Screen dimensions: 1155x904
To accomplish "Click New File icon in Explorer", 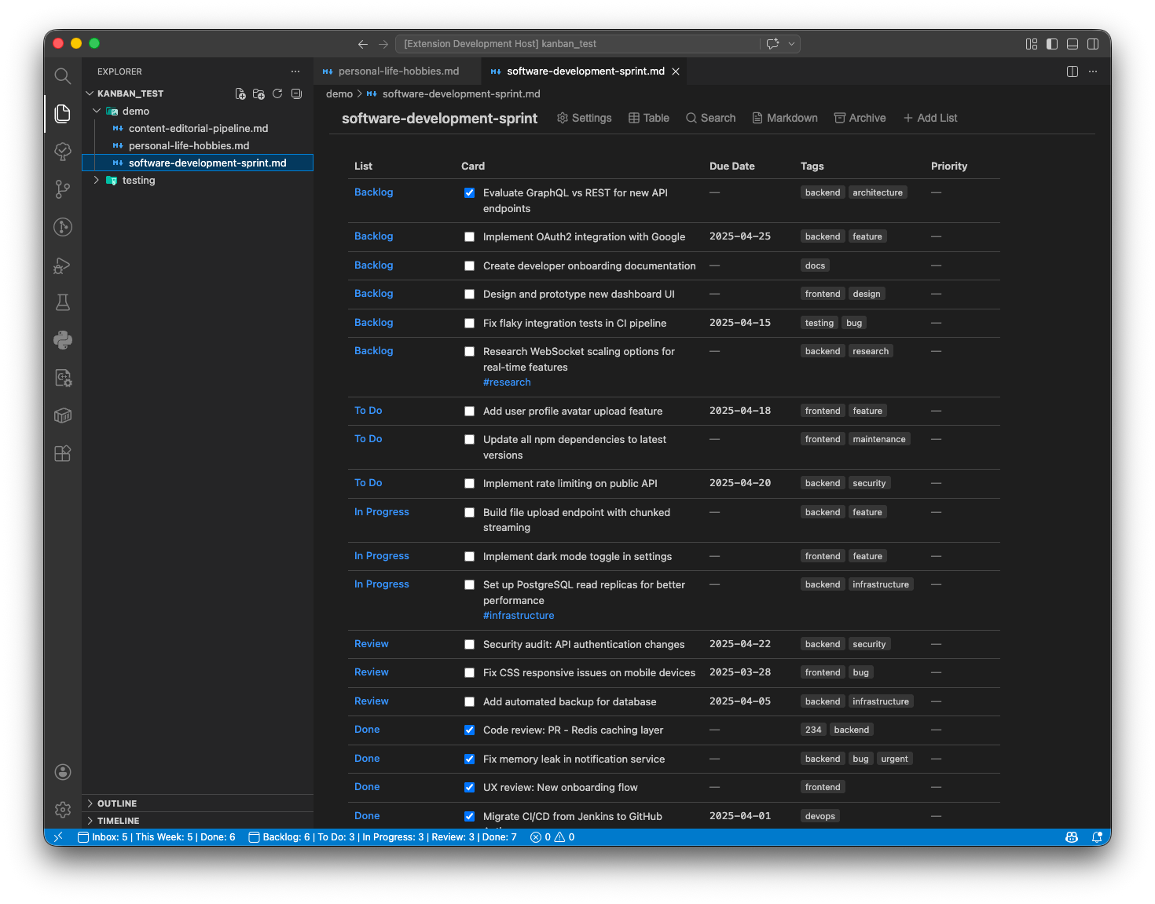I will [240, 93].
